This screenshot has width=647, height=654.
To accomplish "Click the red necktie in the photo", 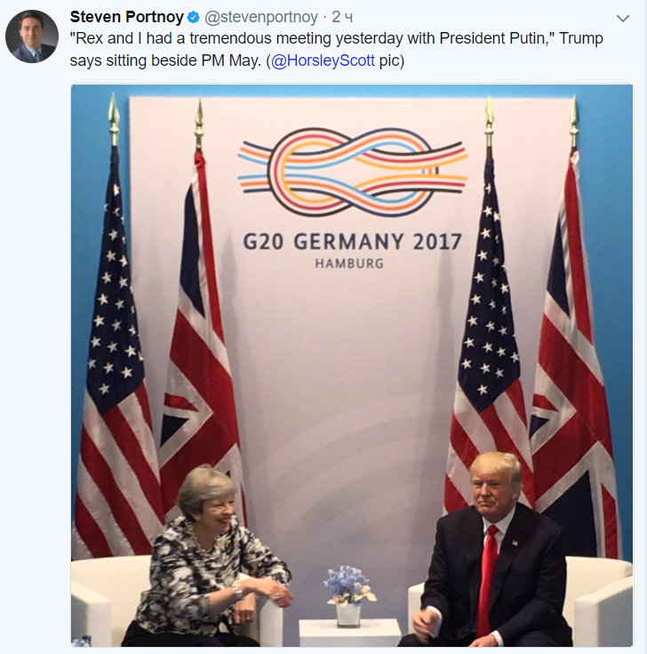I will coord(487,580).
